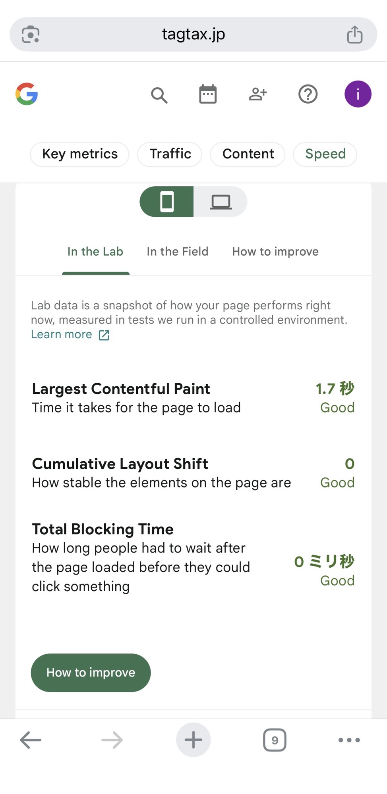Open a new browser tab with plus
Screen dimensions: 387x794
point(193,740)
